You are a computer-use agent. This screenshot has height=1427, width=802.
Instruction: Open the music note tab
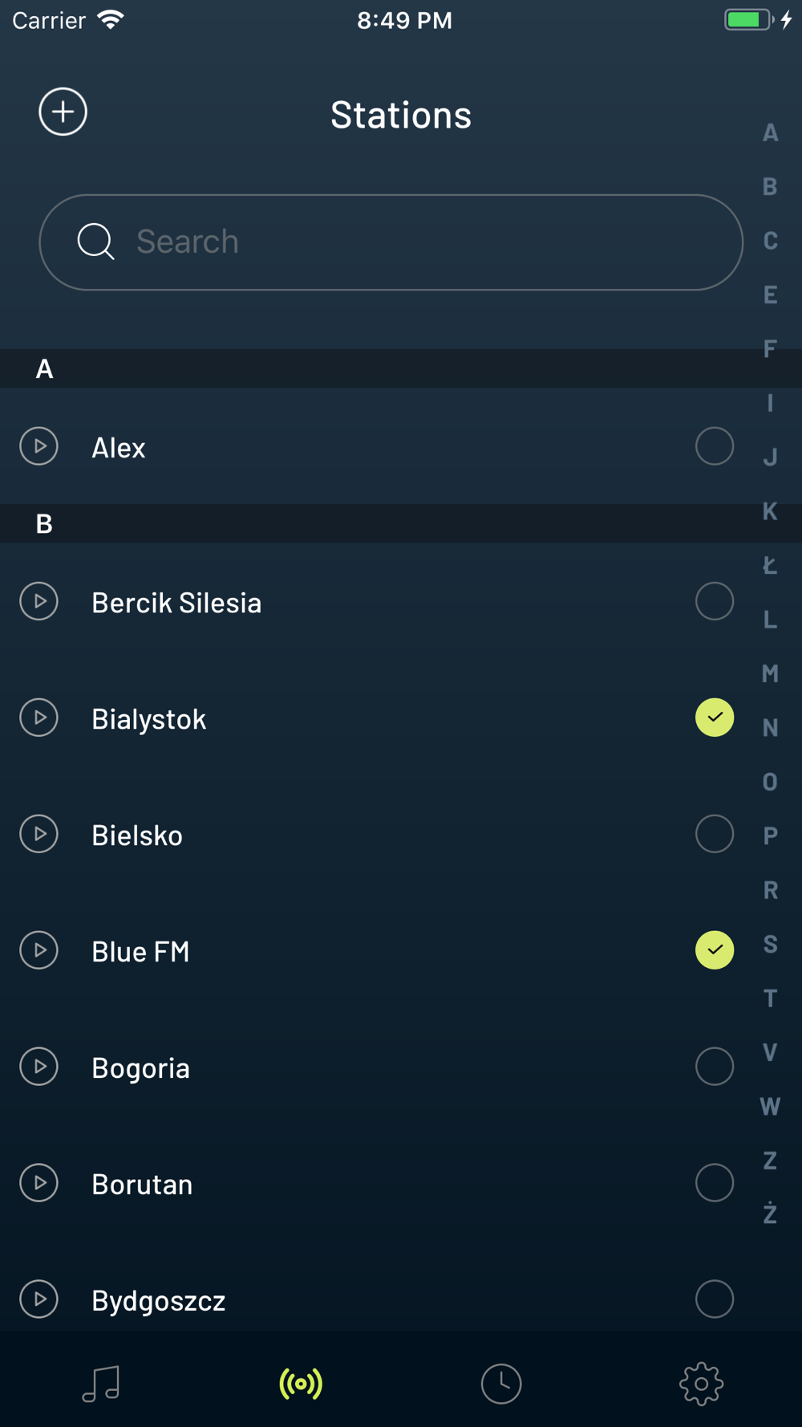(x=101, y=1384)
